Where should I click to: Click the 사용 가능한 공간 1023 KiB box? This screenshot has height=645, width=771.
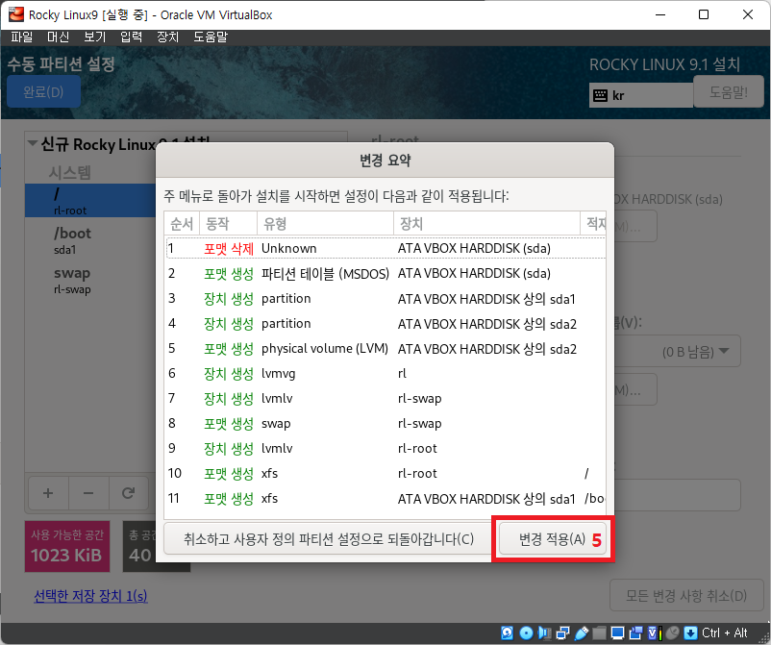click(x=67, y=546)
